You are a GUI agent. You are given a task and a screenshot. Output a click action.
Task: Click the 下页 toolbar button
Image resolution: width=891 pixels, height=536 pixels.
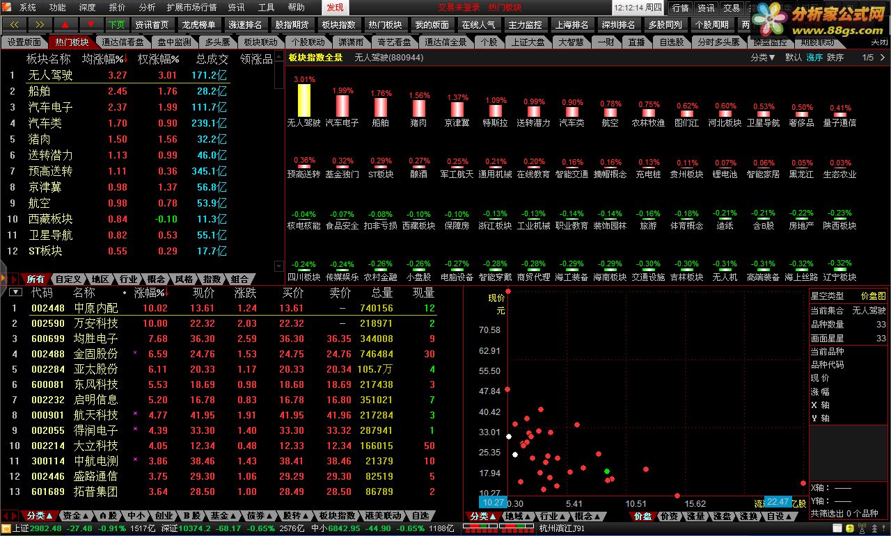(116, 24)
